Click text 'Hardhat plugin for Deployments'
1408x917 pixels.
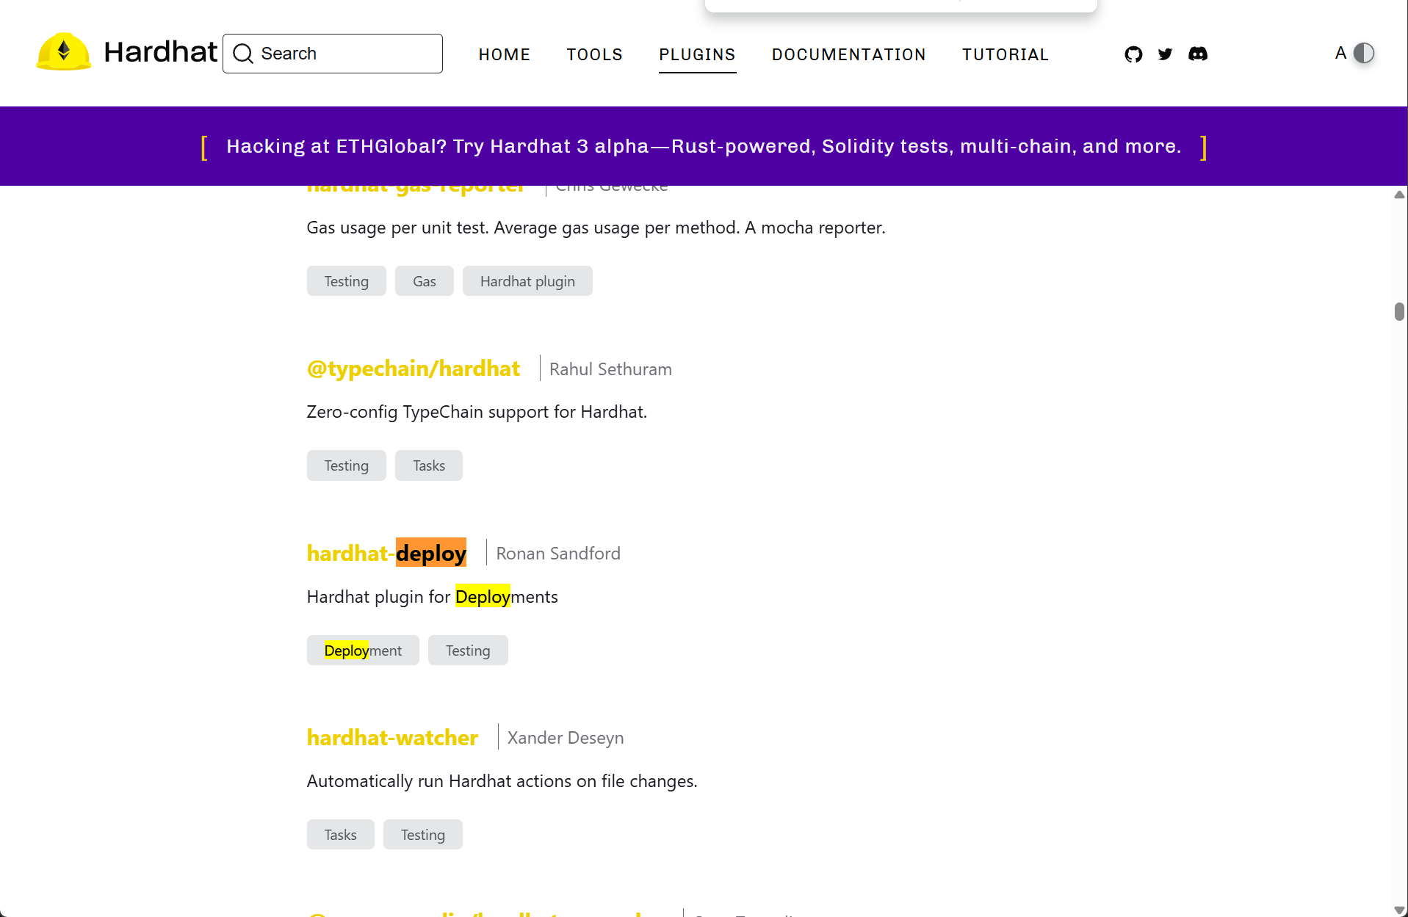pyautogui.click(x=433, y=597)
